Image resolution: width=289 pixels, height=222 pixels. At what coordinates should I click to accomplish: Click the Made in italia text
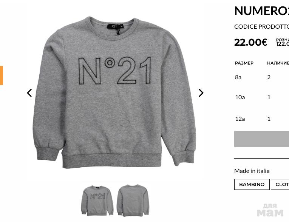click(252, 171)
